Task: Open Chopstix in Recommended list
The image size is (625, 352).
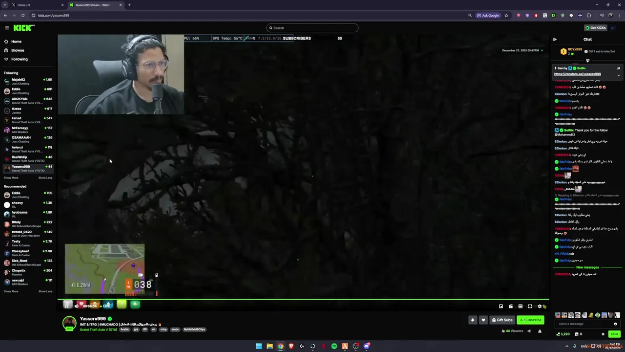Action: tap(28, 272)
